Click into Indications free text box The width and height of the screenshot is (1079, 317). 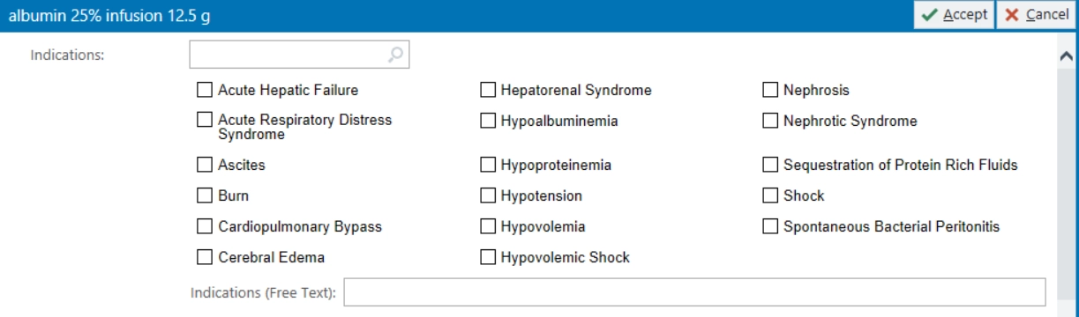694,292
